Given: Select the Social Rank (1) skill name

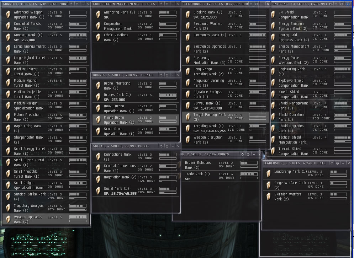Looking at the screenshot, I should [116, 189].
